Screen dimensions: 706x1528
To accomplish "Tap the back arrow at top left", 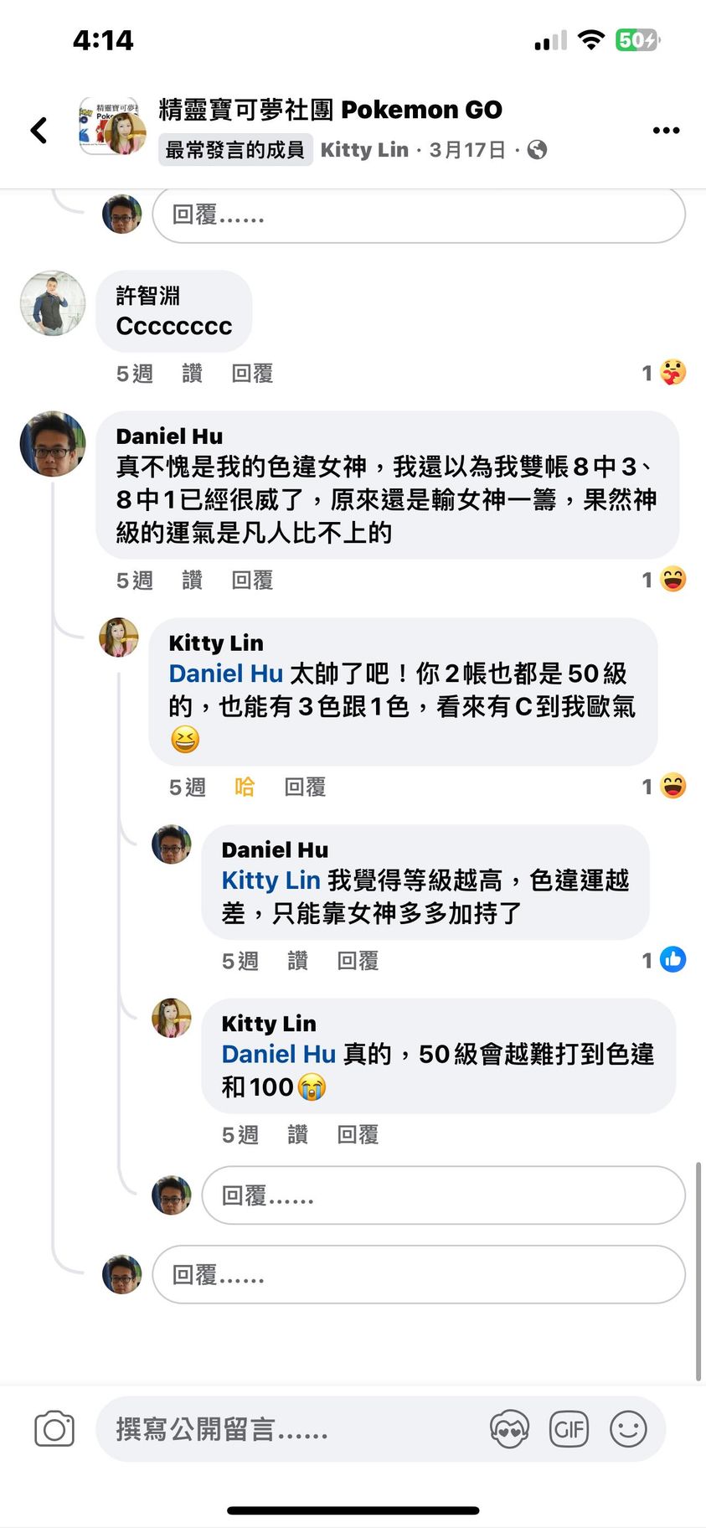I will 39,130.
